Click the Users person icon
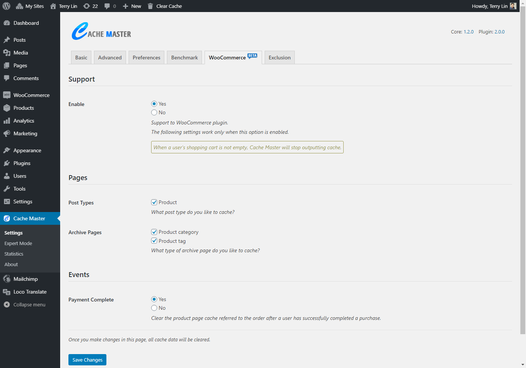Viewport: 526px width, 368px height. point(7,176)
